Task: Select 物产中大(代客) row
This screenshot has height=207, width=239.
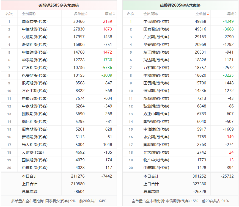Action: click(x=180, y=160)
